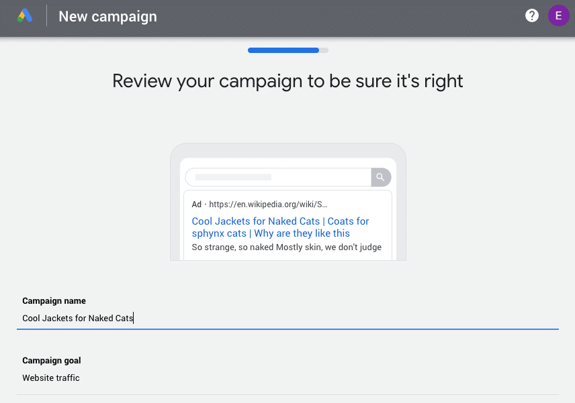Click the vertical divider beside the logo
This screenshot has height=403, width=575.
[x=46, y=16]
